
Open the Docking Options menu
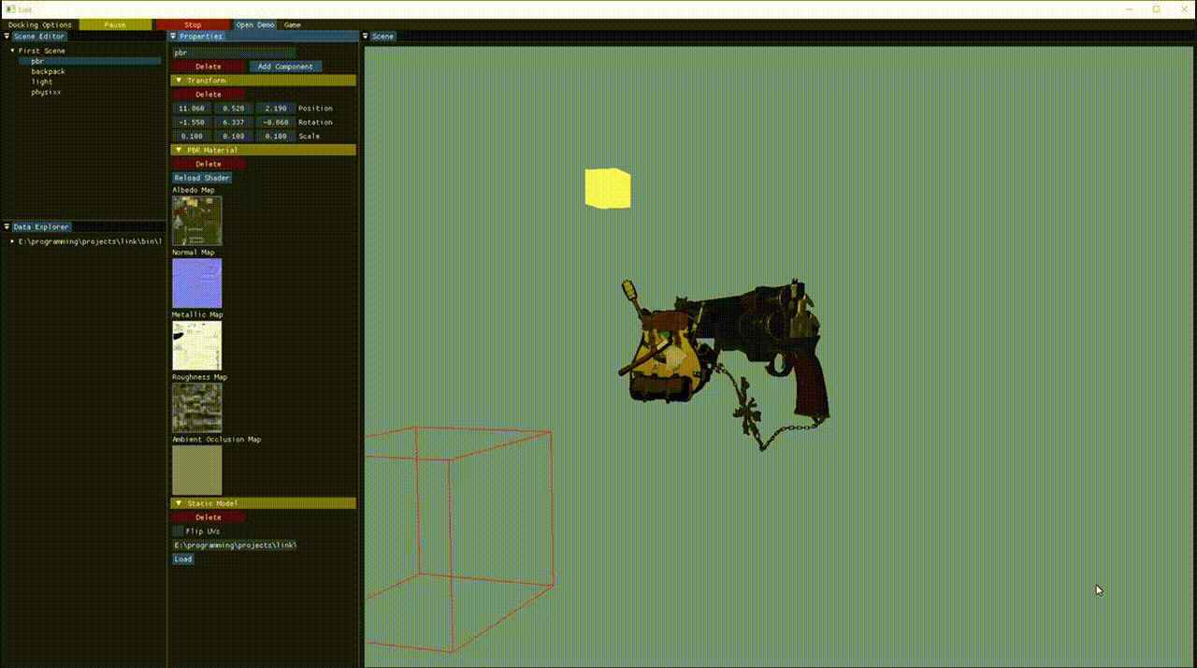(x=39, y=25)
